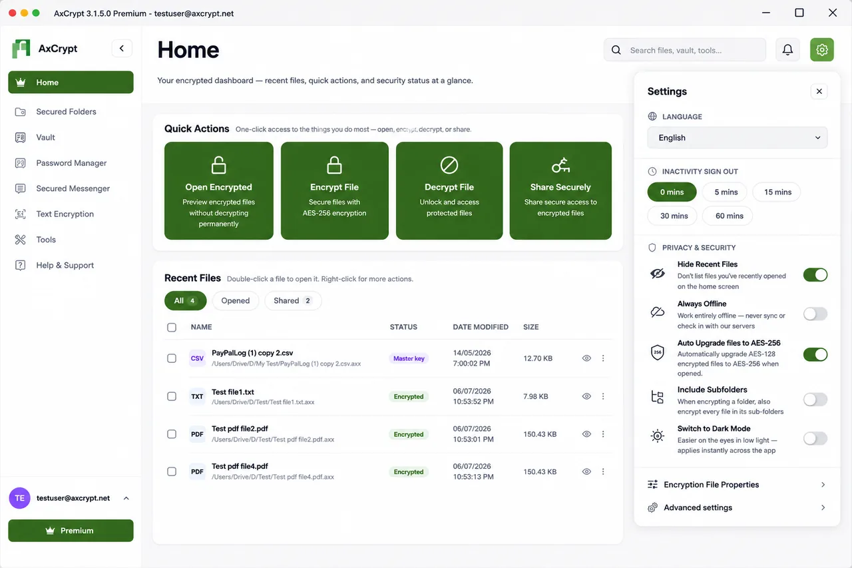Click the magnifier icon in search field
The width and height of the screenshot is (852, 568).
[x=616, y=50]
